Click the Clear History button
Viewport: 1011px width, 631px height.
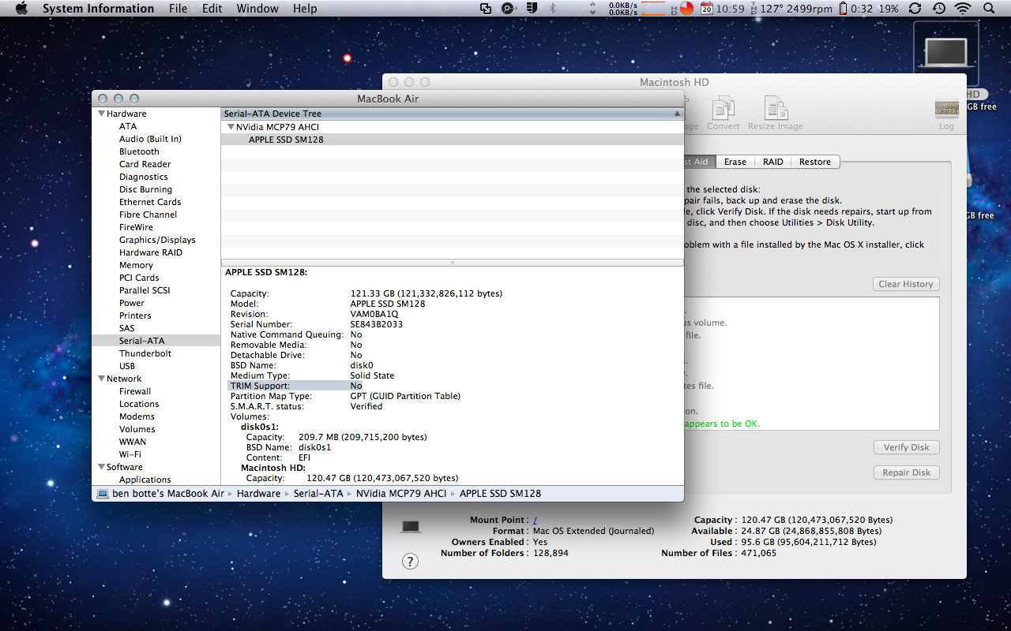tap(906, 284)
